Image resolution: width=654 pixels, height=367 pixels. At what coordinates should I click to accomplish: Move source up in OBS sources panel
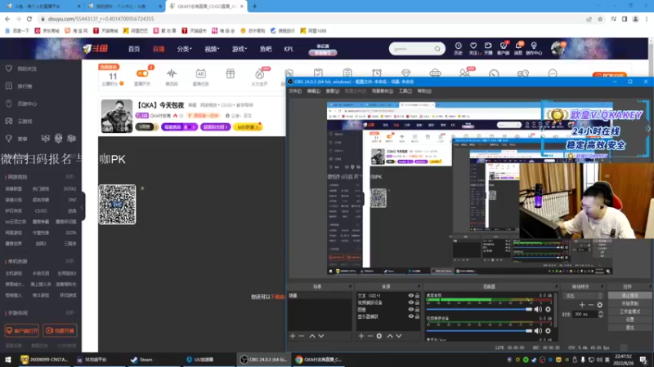tap(390, 336)
